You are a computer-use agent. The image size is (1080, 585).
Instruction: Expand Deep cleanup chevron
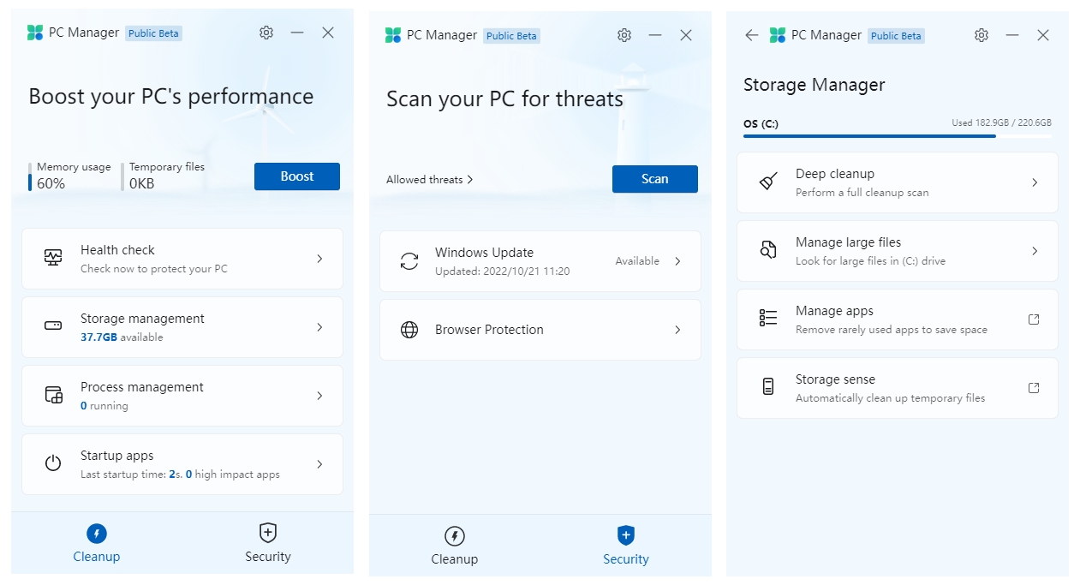coord(1035,182)
